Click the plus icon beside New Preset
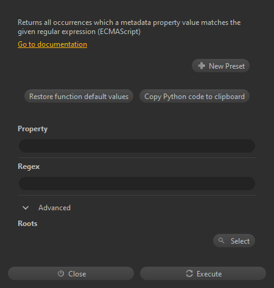274x288 pixels. pyautogui.click(x=202, y=66)
